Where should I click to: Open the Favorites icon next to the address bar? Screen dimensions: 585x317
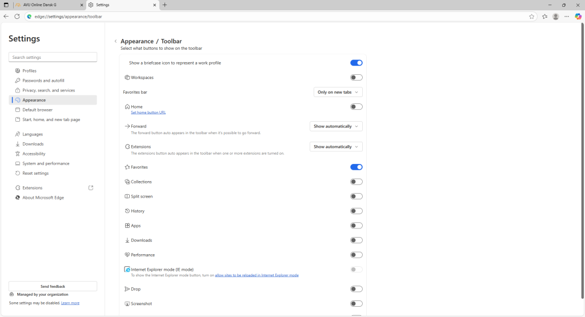pyautogui.click(x=544, y=17)
